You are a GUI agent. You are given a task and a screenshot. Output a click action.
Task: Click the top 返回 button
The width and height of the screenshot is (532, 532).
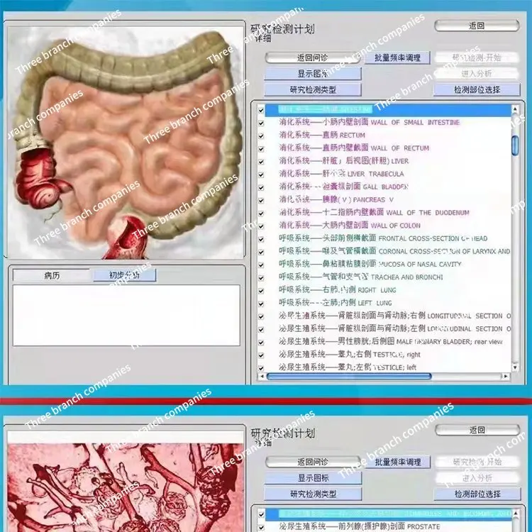(x=477, y=26)
